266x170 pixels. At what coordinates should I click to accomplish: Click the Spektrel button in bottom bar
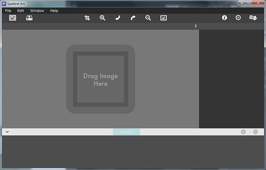[126, 132]
